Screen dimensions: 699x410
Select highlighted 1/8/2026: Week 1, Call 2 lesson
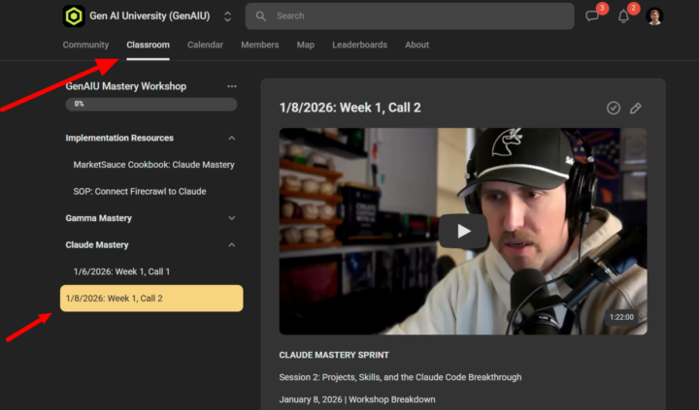pyautogui.click(x=151, y=299)
